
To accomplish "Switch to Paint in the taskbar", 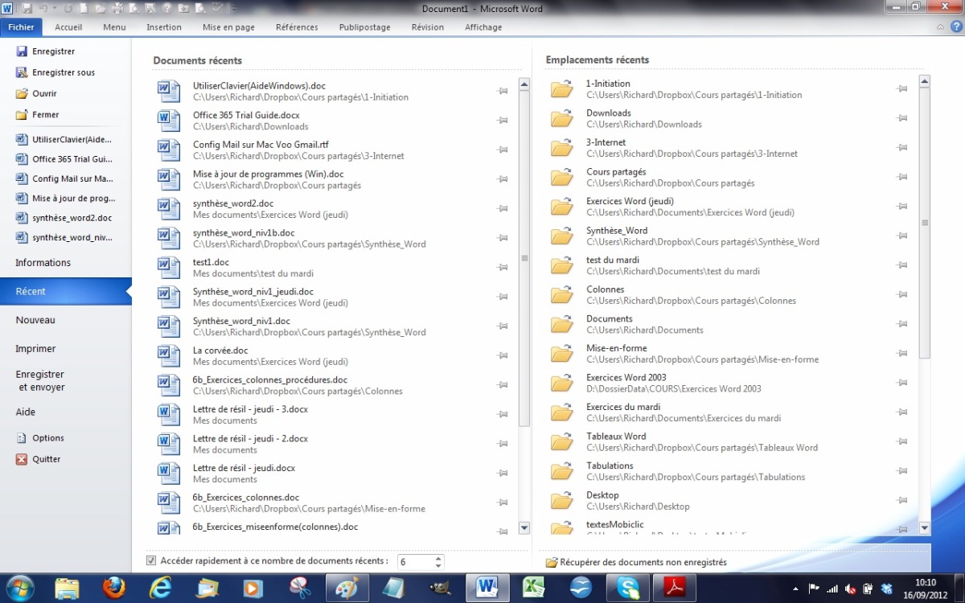I will click(x=347, y=588).
